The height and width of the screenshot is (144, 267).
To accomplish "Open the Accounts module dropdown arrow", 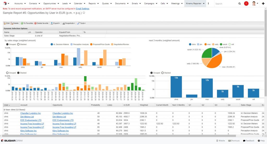I will pos(25,3).
